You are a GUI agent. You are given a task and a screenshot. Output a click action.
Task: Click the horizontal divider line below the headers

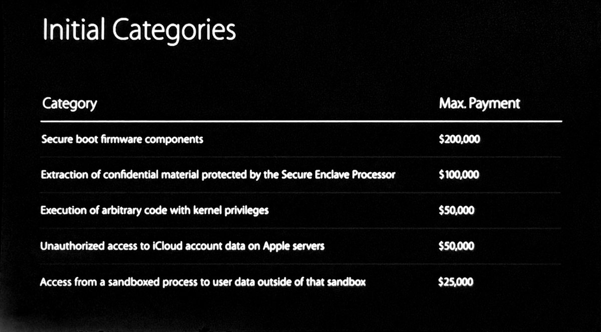tap(300, 121)
